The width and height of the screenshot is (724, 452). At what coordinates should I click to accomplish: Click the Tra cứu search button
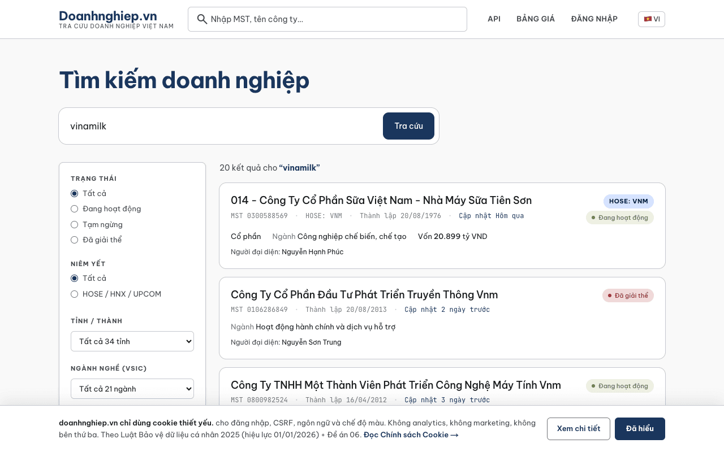coord(408,126)
